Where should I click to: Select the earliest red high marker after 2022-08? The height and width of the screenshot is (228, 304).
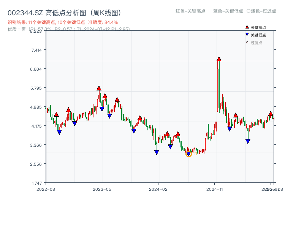pos(56,114)
